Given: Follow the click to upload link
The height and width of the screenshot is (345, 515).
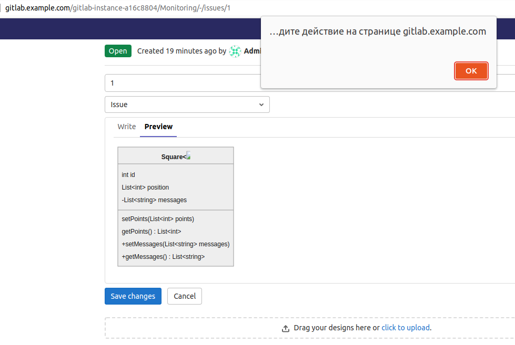Looking at the screenshot, I should point(406,328).
